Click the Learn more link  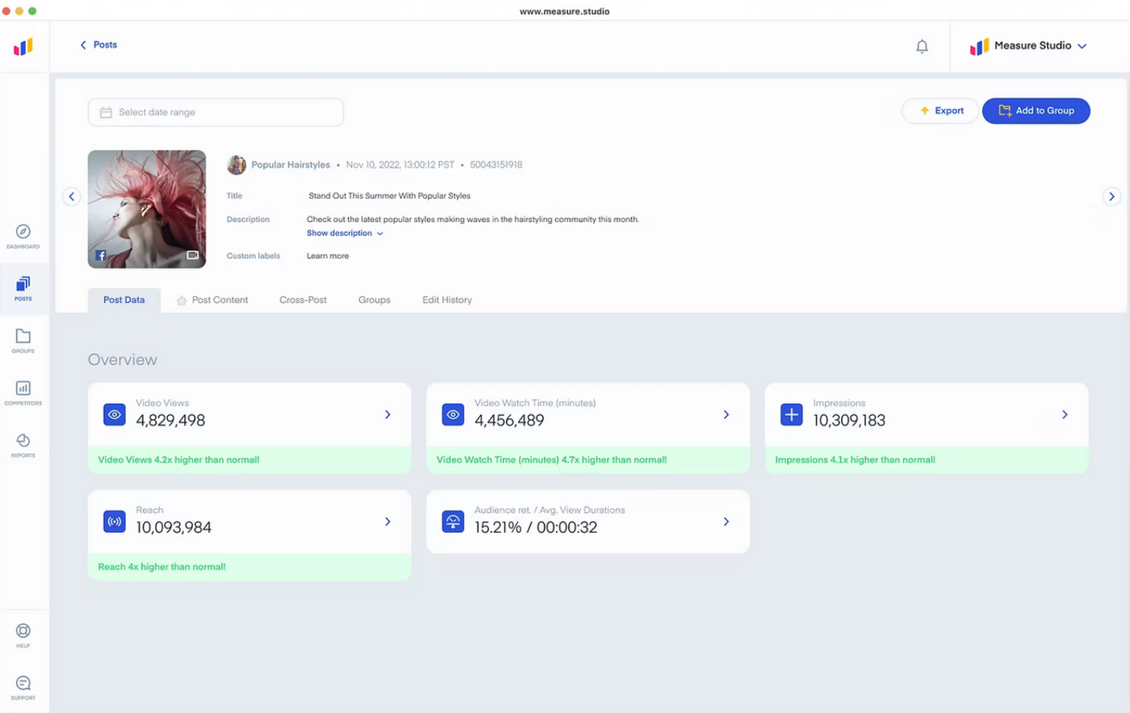(328, 256)
